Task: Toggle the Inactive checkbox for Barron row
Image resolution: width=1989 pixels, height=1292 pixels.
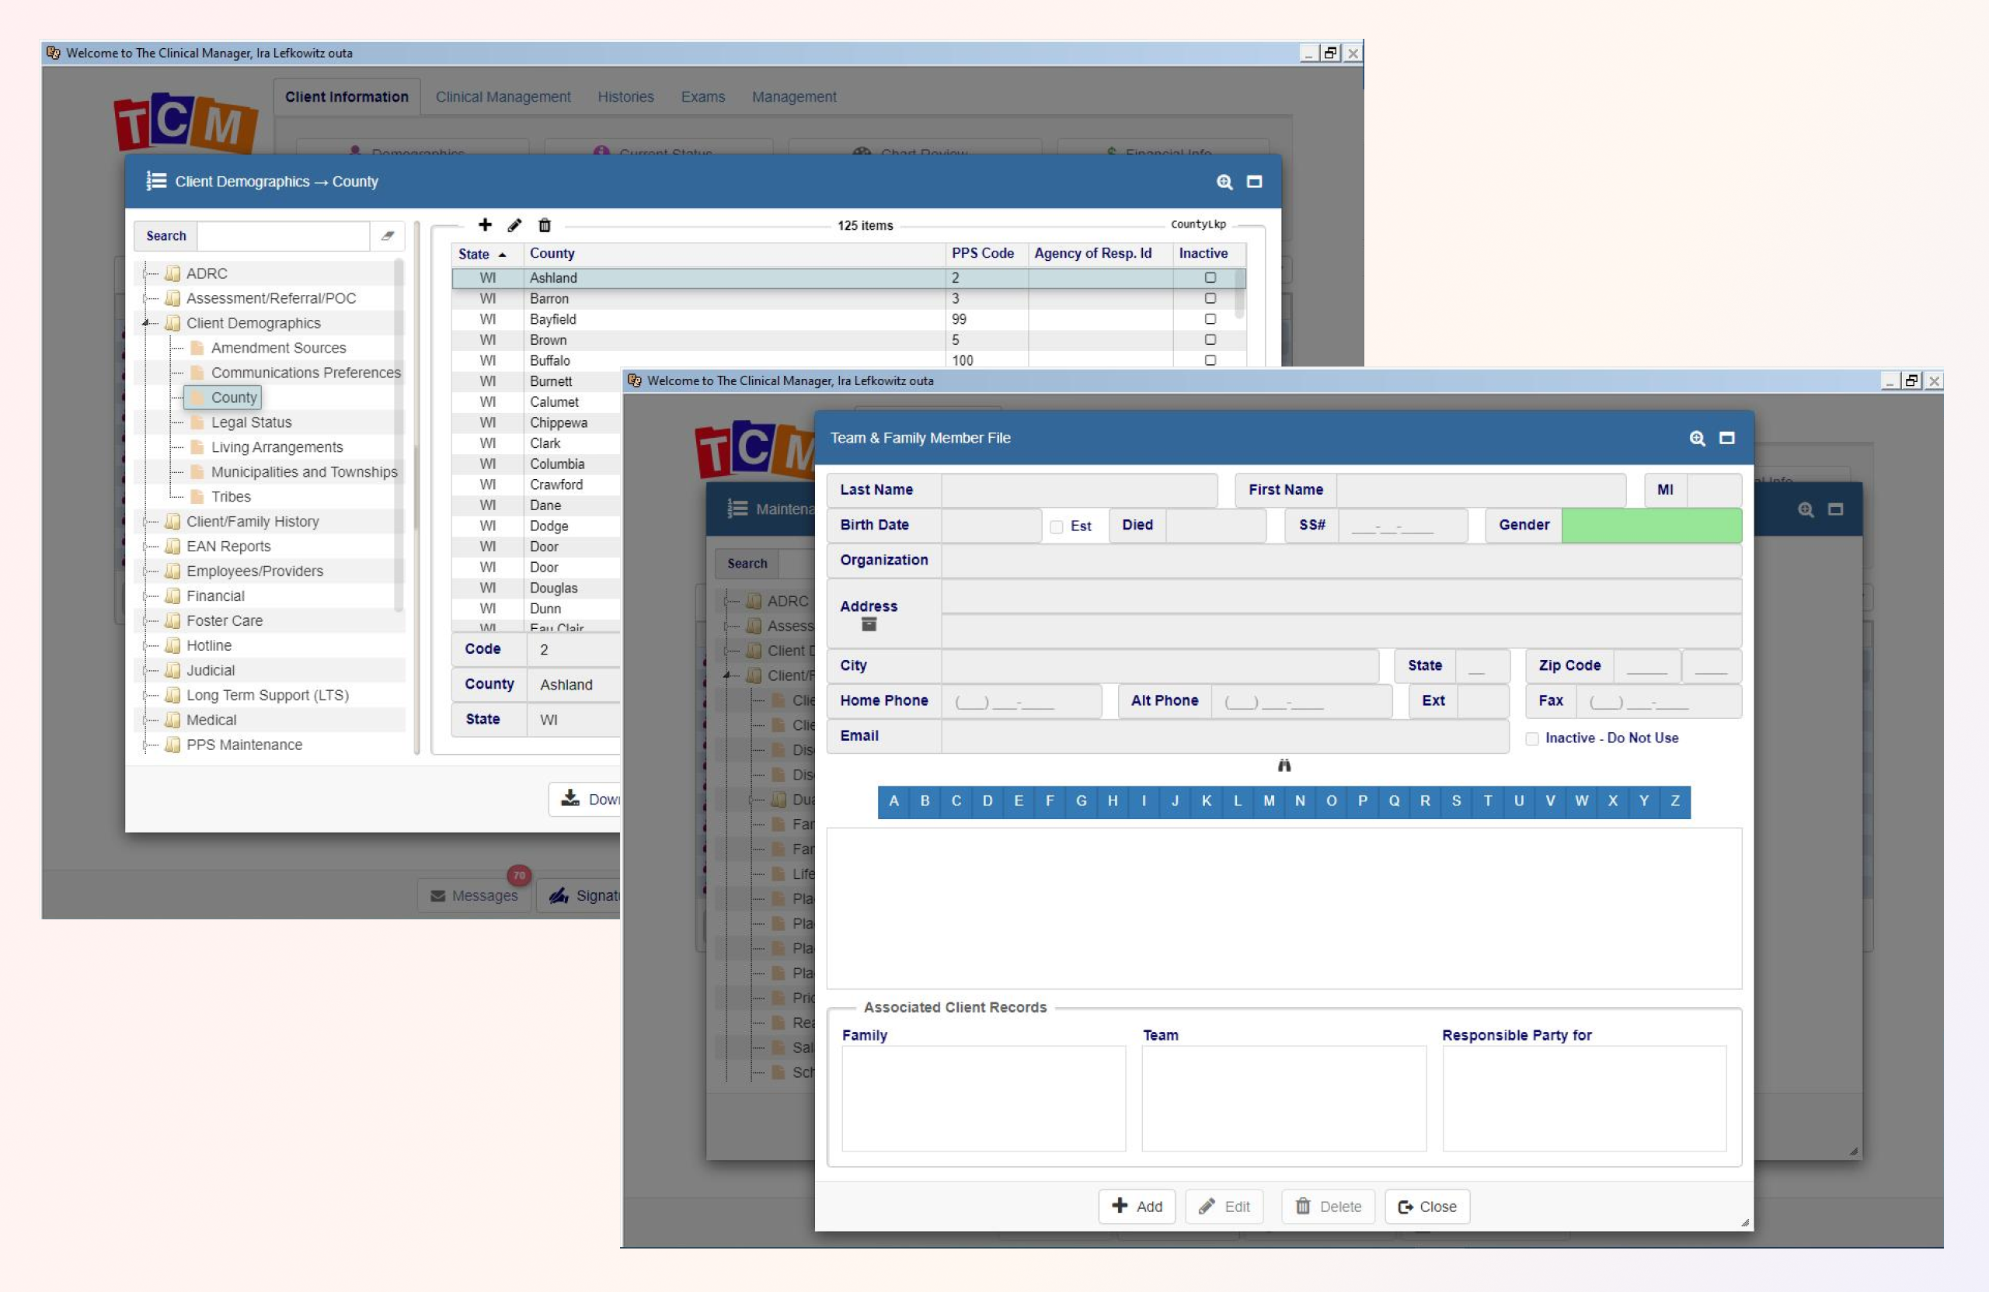Action: pos(1210,298)
